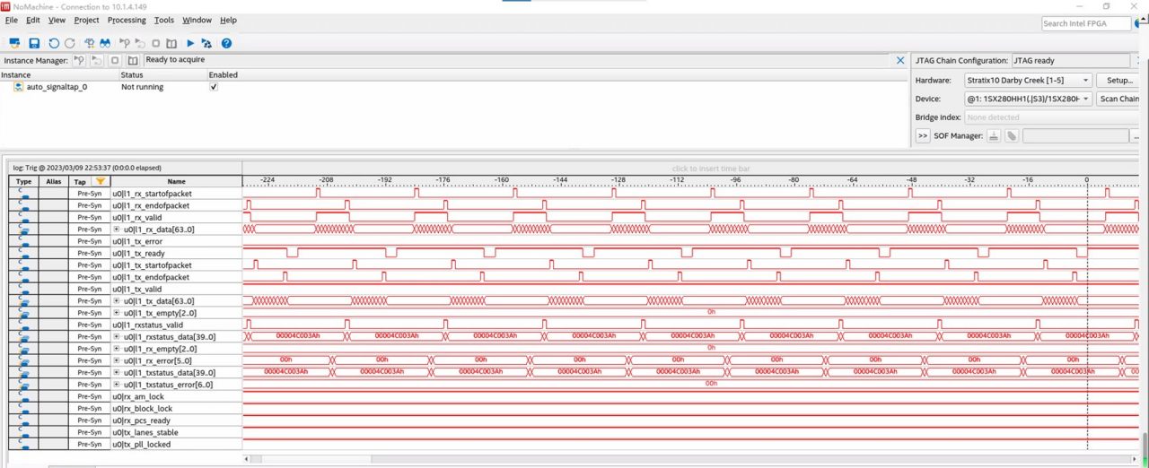This screenshot has width=1149, height=468.
Task: Click the Undo arrow in the toolbar
Action: 54,43
